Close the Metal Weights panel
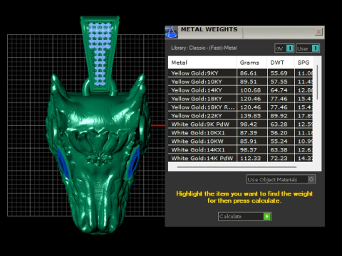This screenshot has height=256, width=342. point(318,31)
